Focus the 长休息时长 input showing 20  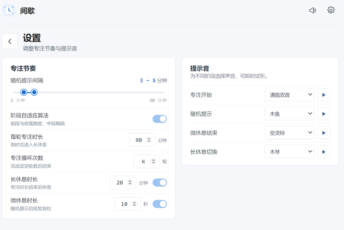123,183
